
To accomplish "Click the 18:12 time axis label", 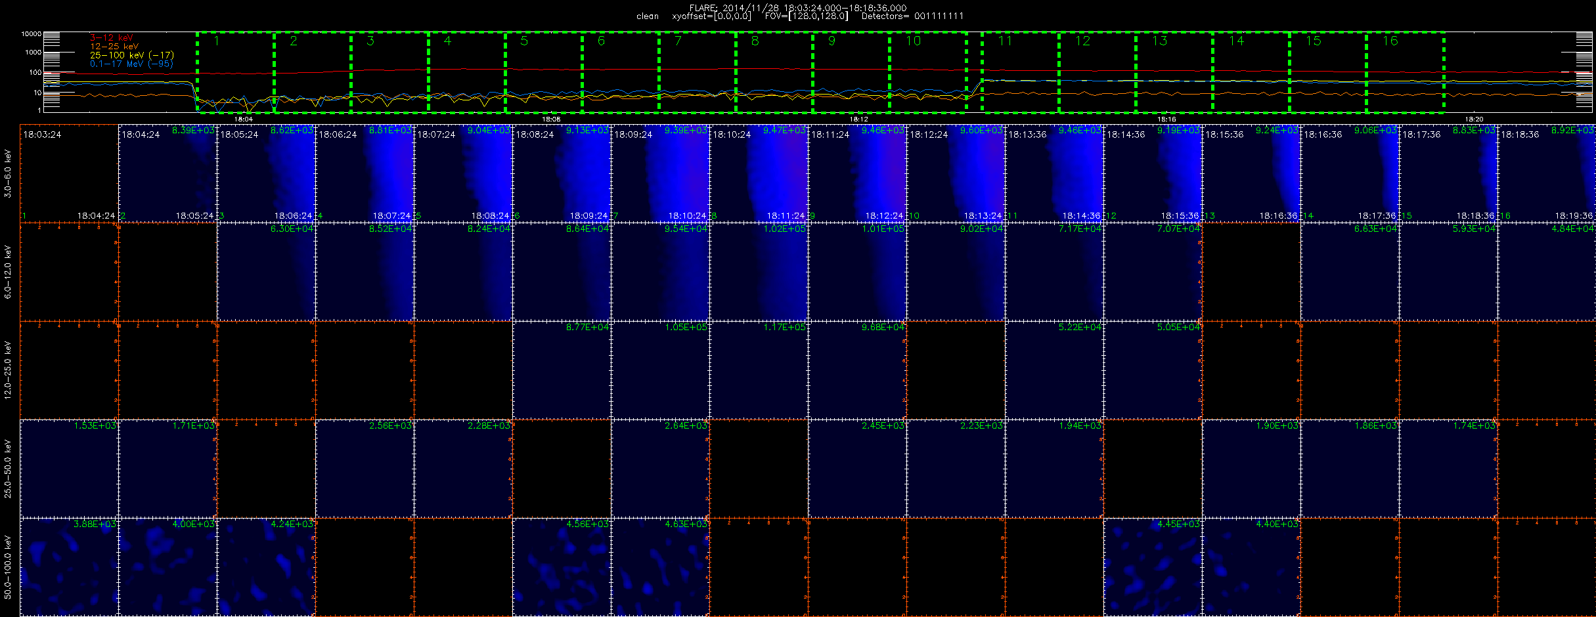I will pos(859,119).
